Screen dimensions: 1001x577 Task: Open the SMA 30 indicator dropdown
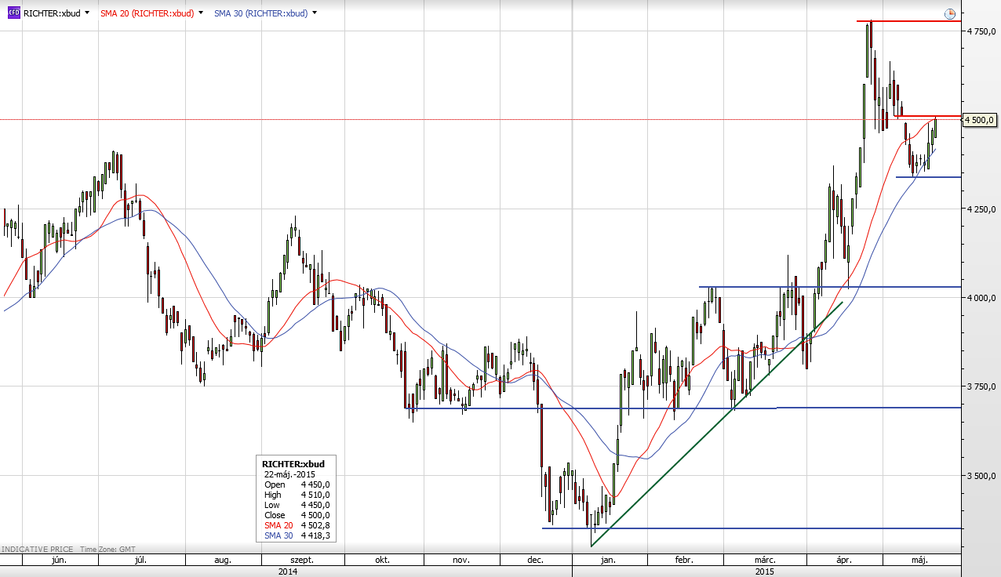pyautogui.click(x=315, y=13)
